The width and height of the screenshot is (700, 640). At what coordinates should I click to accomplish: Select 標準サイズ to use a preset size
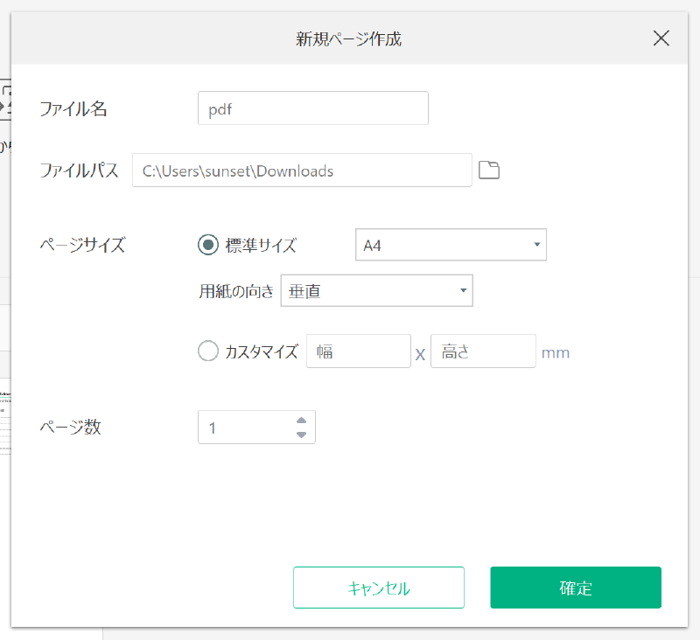click(207, 246)
